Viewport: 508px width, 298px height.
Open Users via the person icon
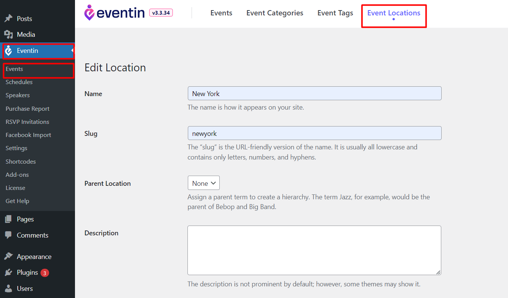[x=9, y=288]
